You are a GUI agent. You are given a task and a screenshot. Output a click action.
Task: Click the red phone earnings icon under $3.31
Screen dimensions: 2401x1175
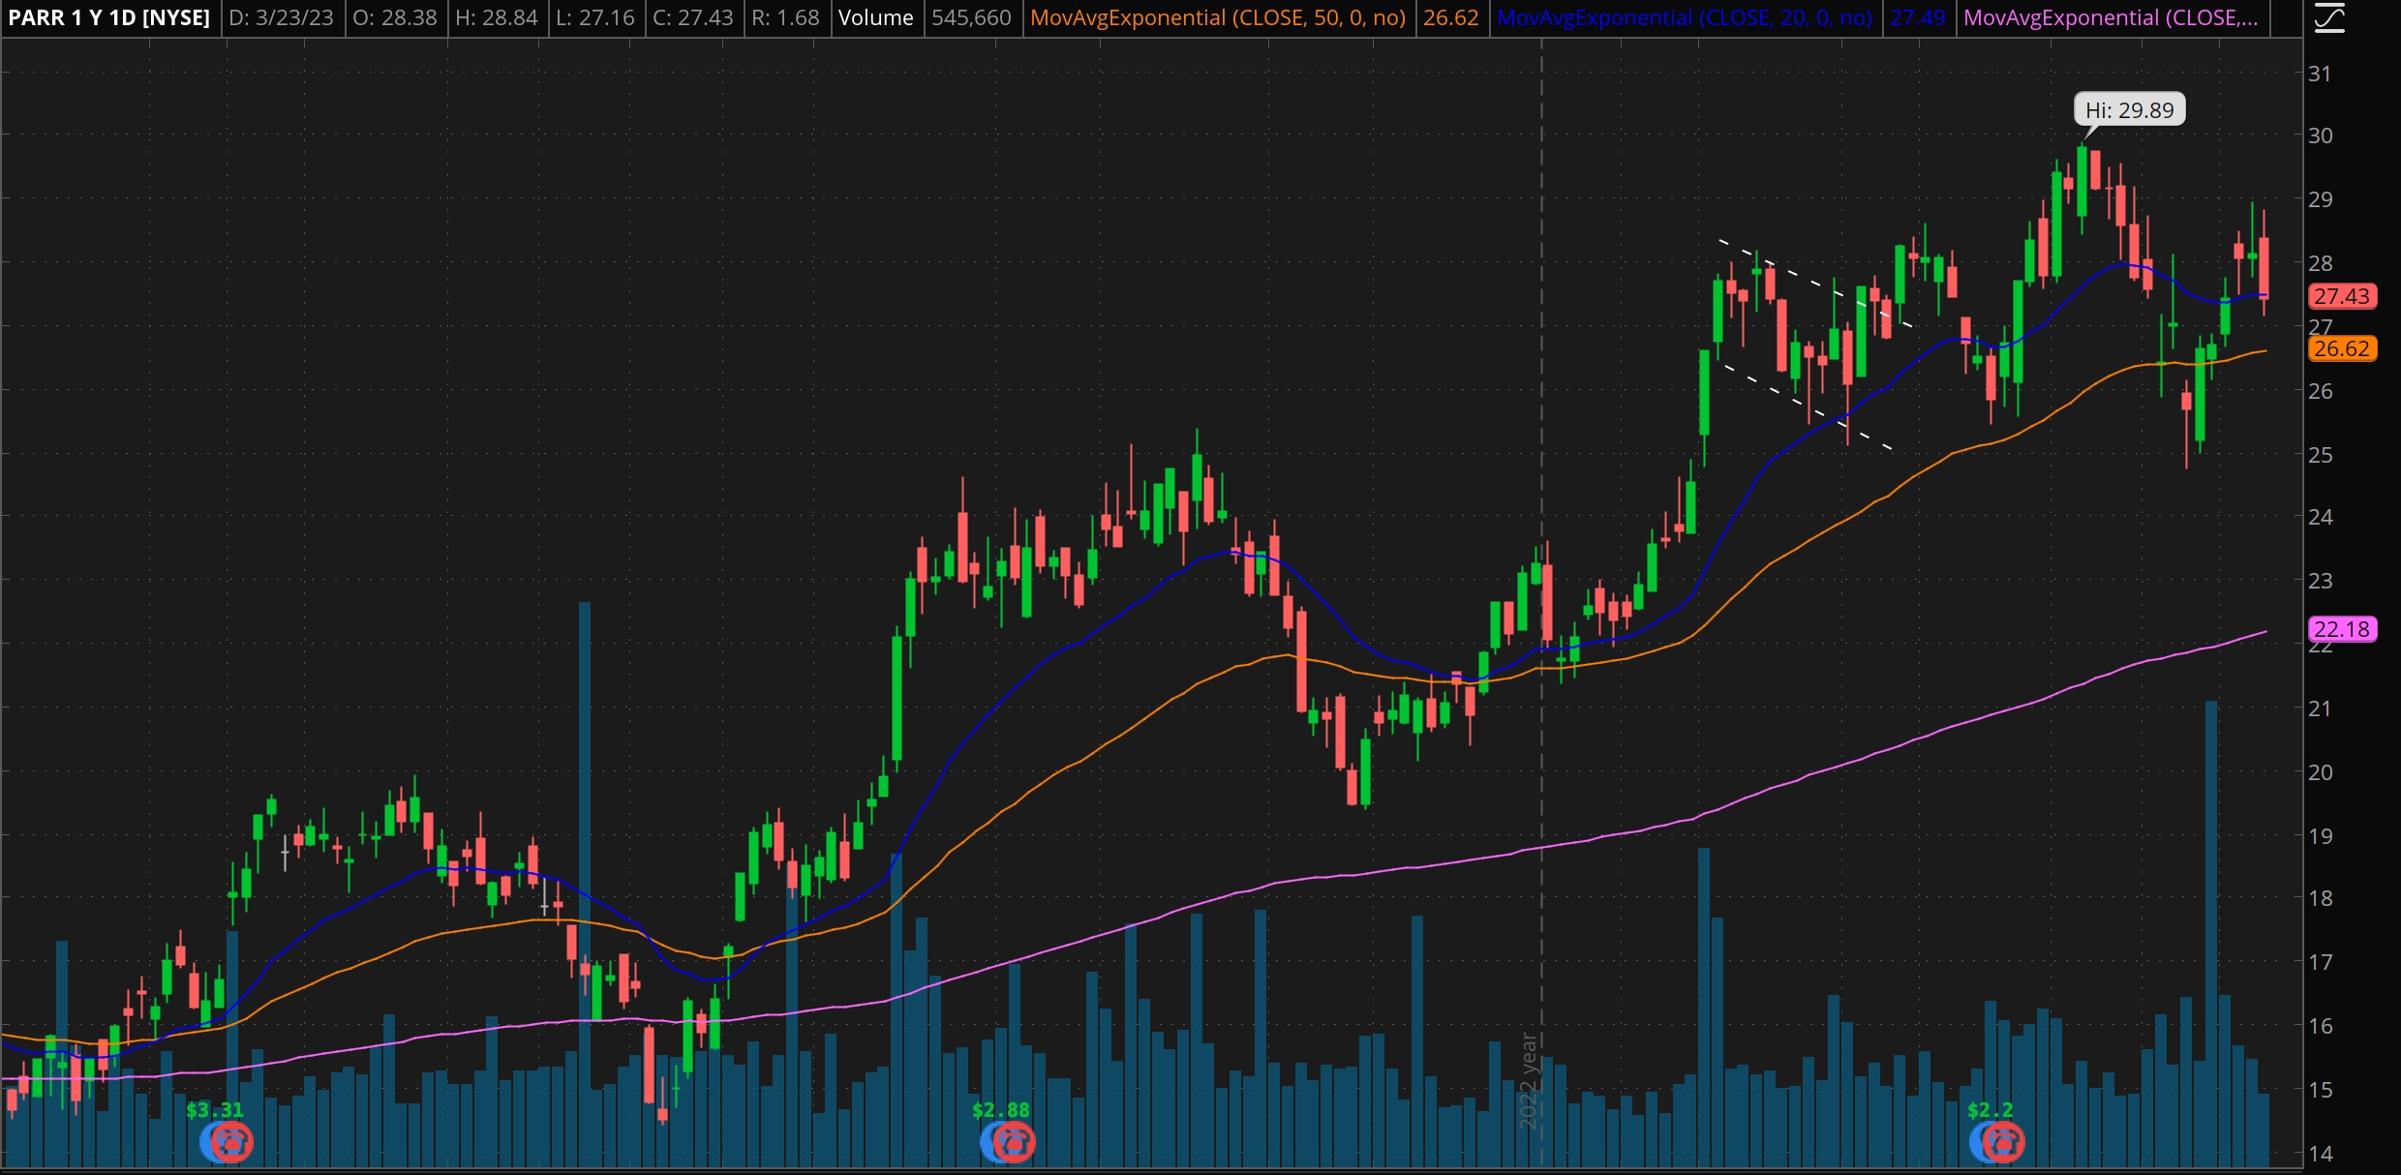click(232, 1143)
